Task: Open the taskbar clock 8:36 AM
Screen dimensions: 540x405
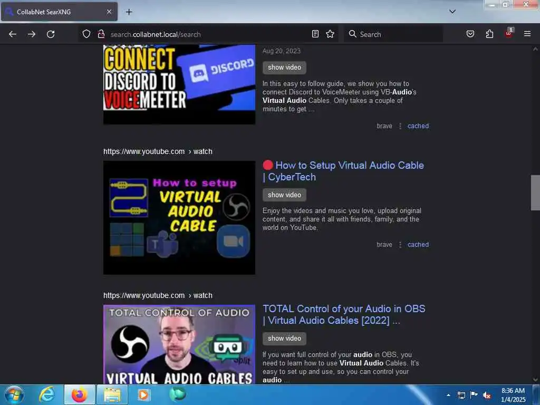Action: [x=513, y=395]
